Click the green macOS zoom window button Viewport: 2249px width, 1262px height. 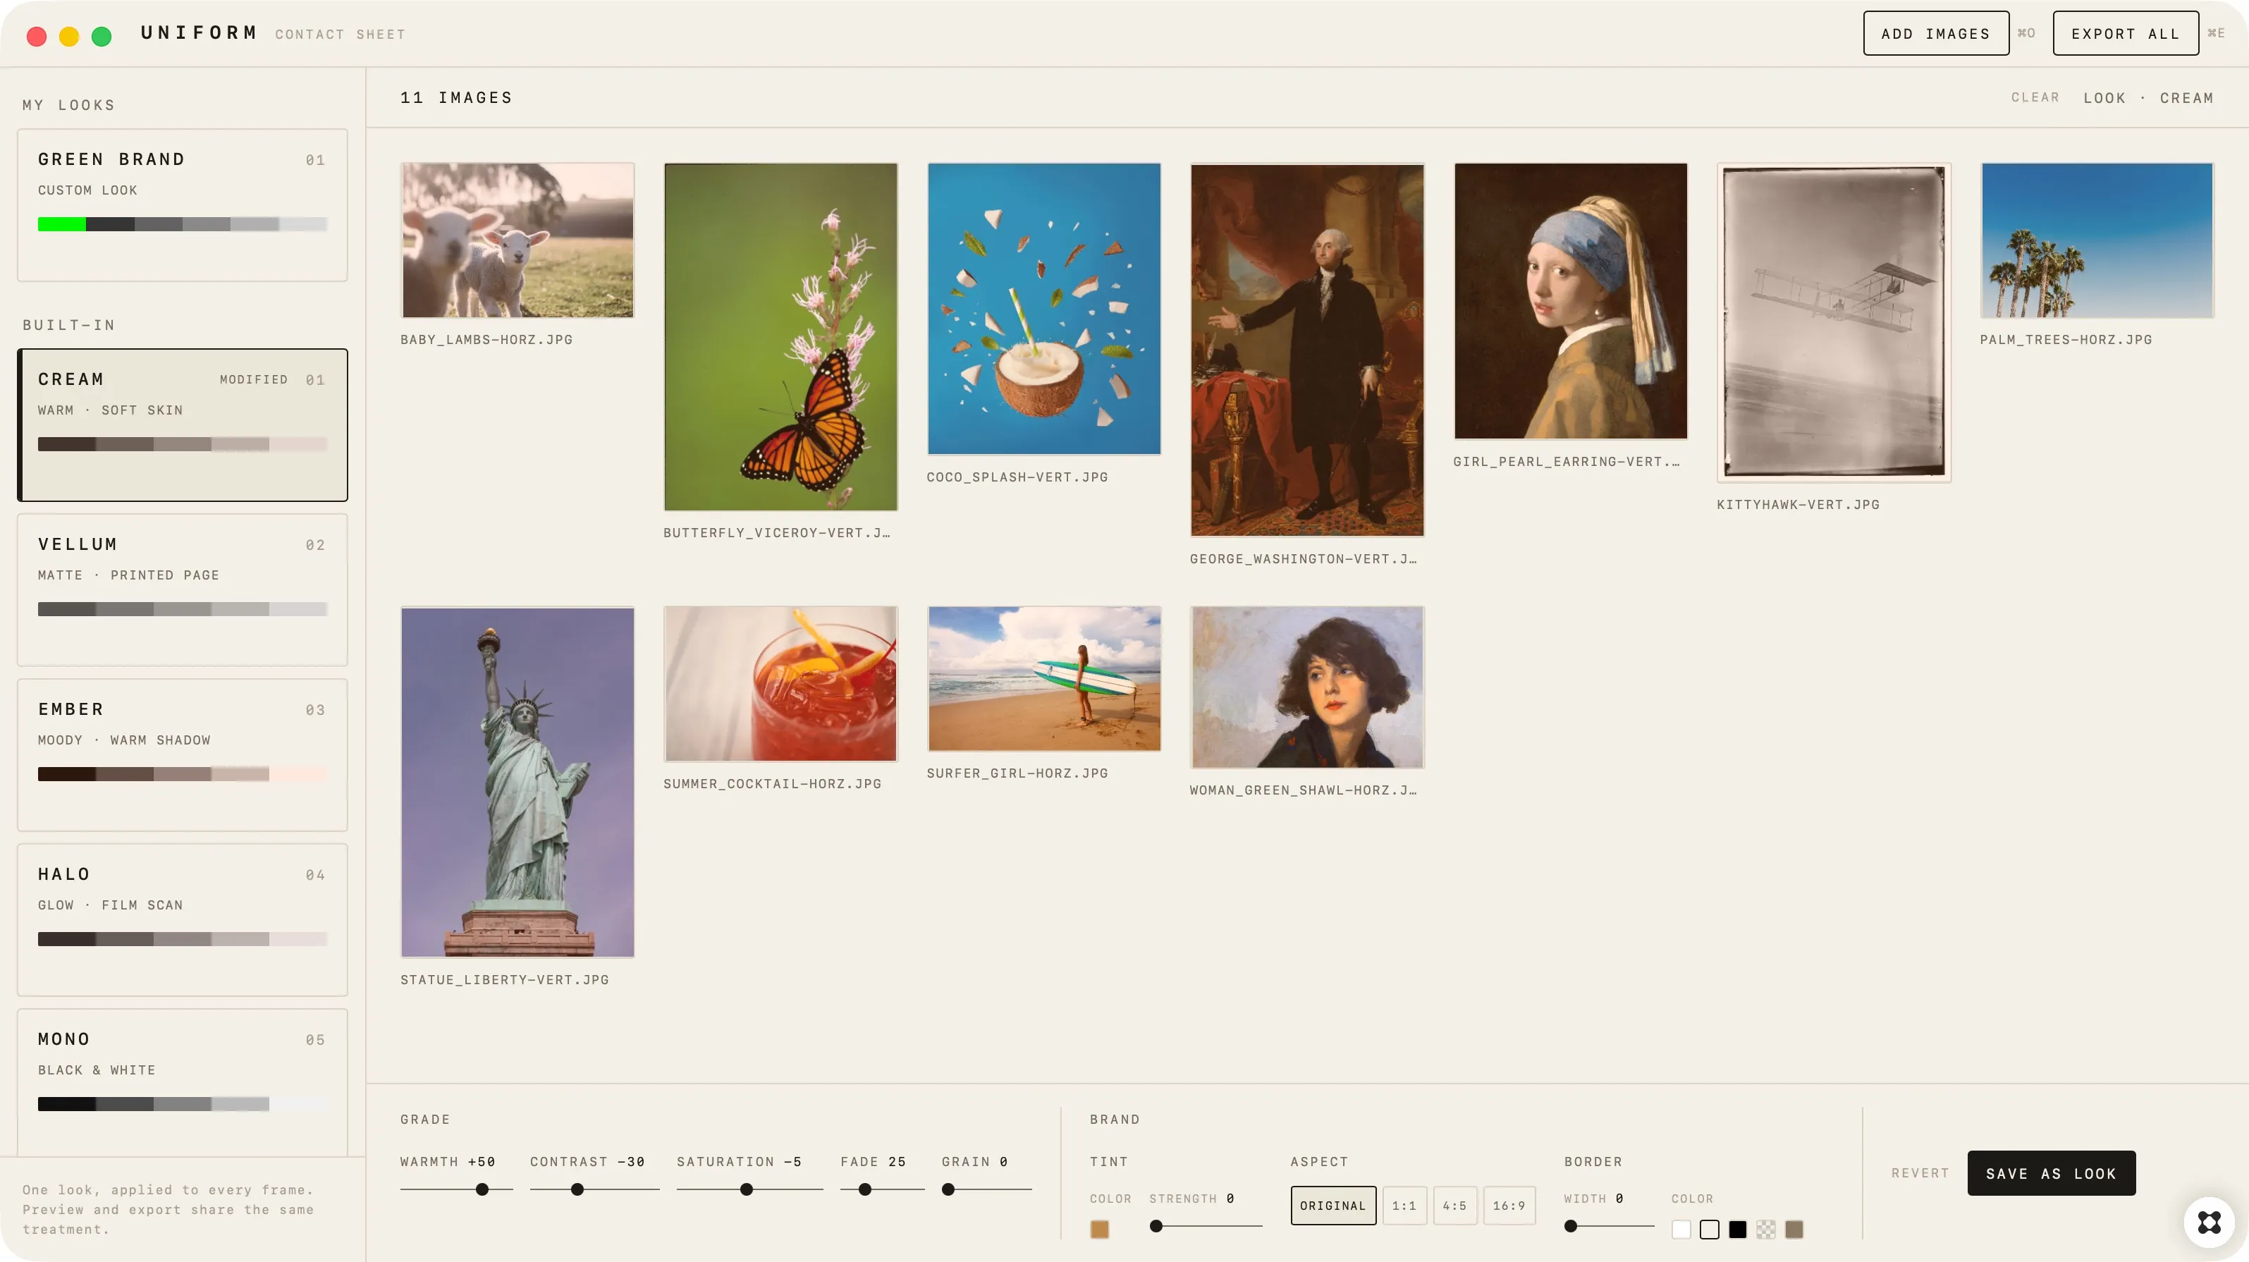[x=102, y=36]
